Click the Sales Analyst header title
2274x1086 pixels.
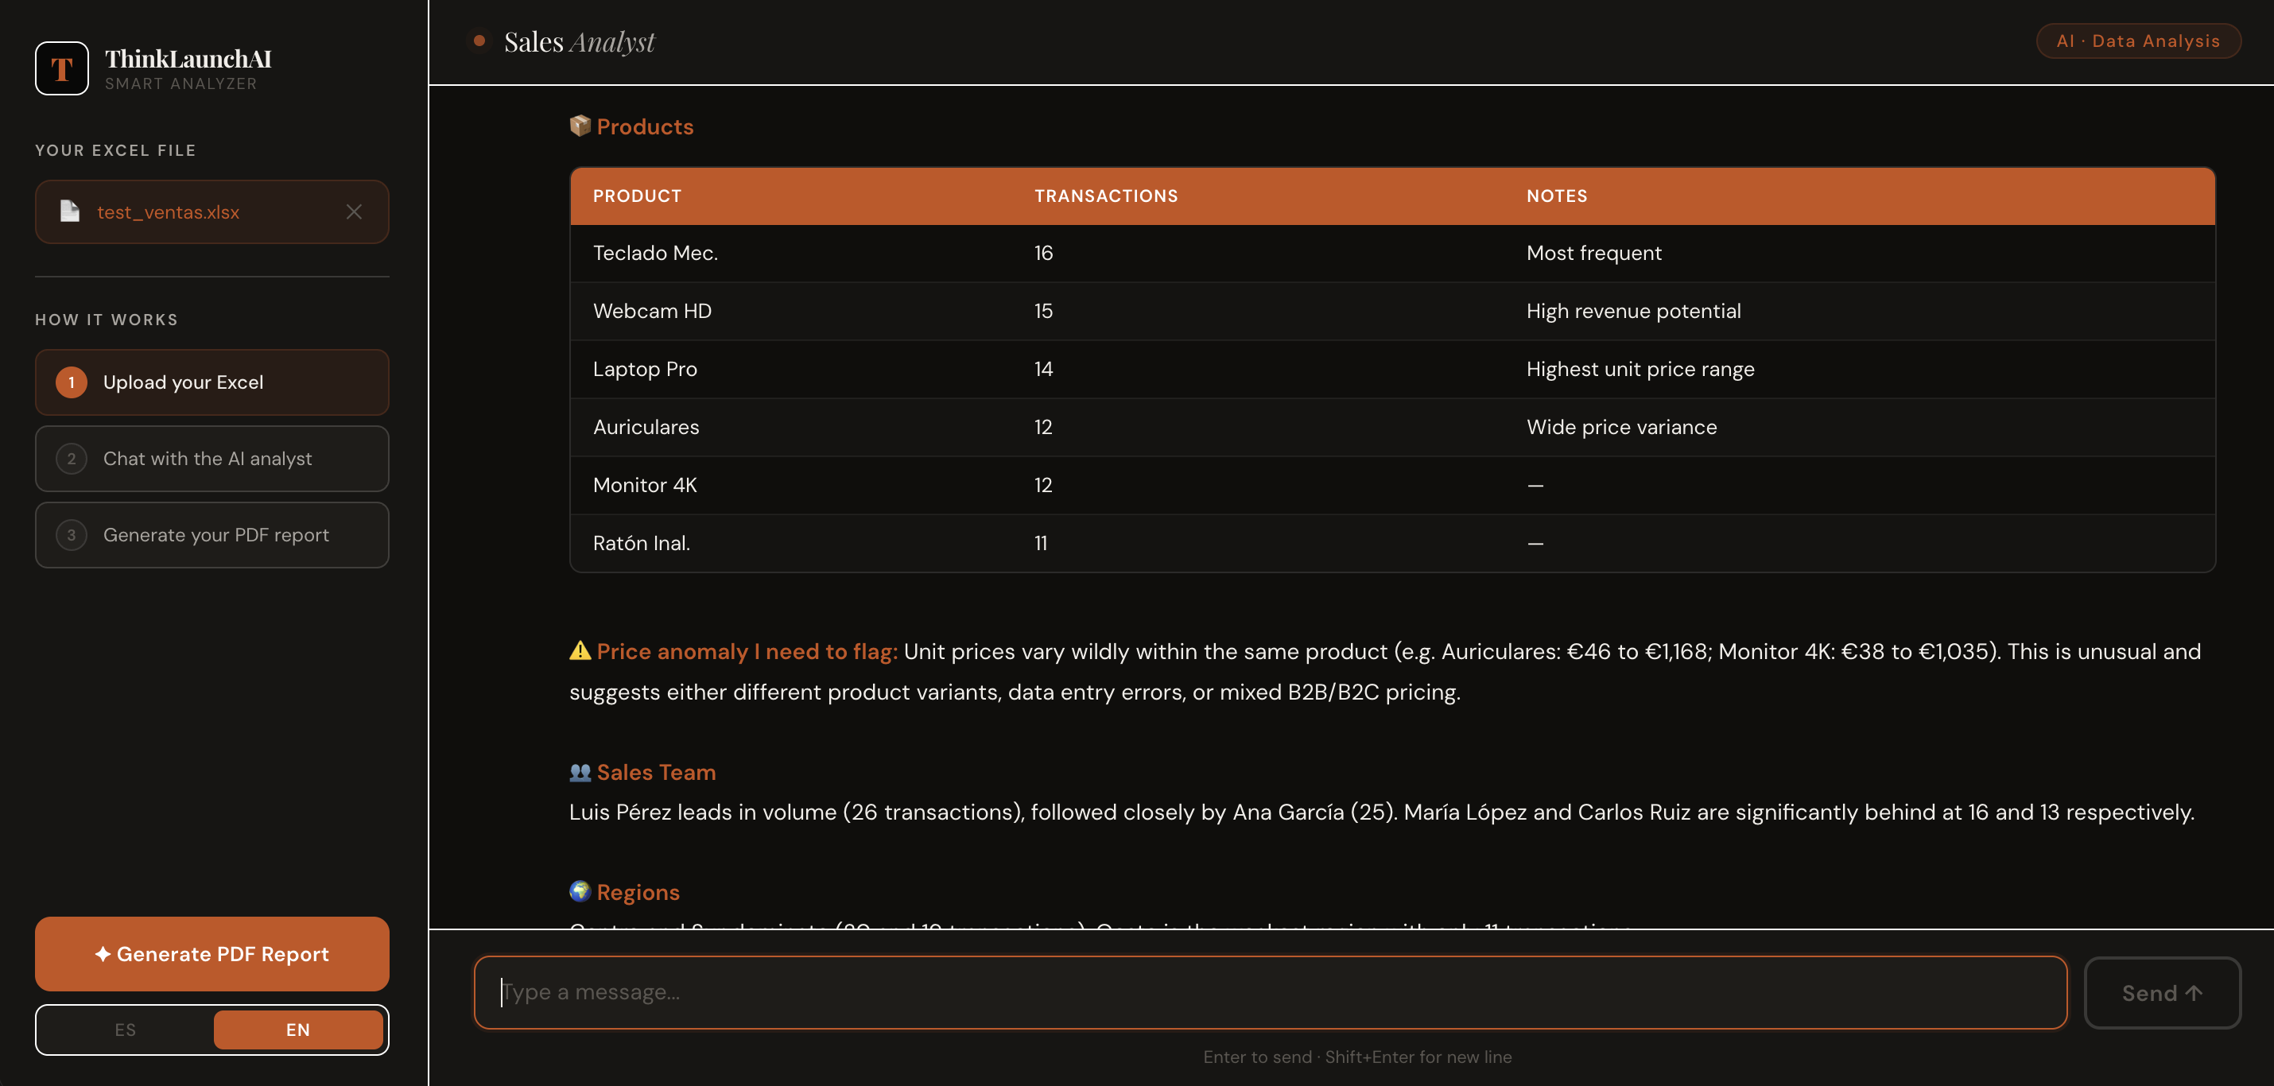pyautogui.click(x=579, y=41)
